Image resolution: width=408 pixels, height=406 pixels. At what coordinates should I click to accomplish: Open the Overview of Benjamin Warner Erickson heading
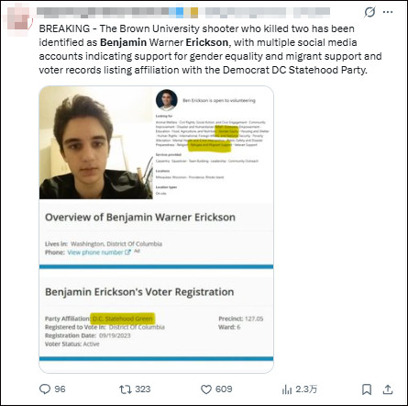tap(140, 218)
